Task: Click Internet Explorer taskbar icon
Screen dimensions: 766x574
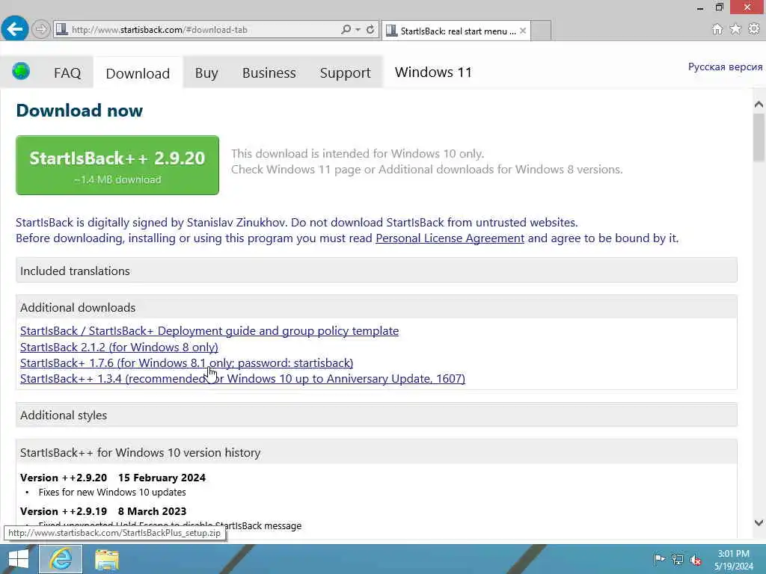Action: [x=61, y=559]
